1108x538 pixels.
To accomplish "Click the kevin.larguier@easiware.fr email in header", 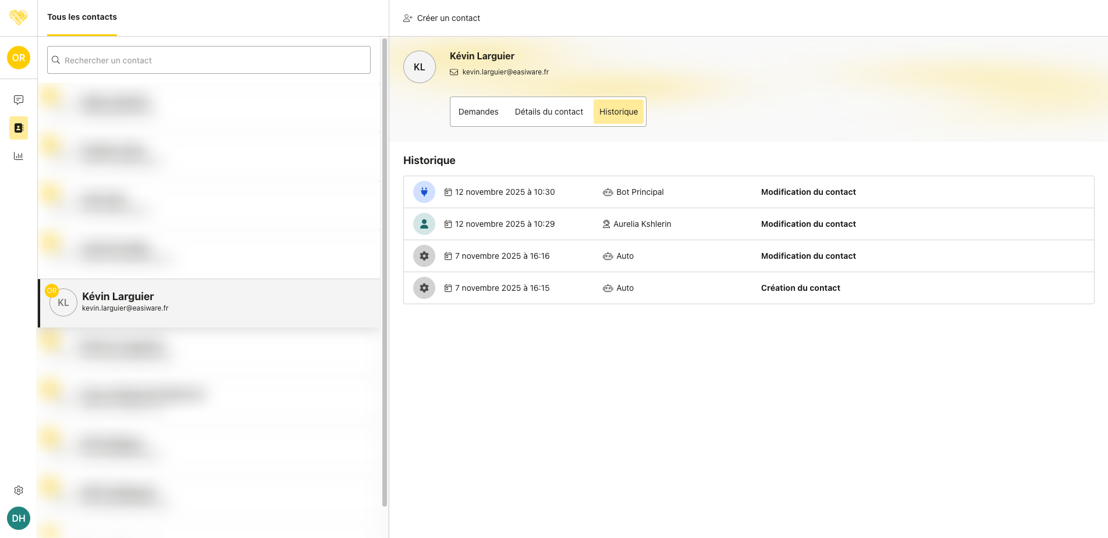I will 505,72.
